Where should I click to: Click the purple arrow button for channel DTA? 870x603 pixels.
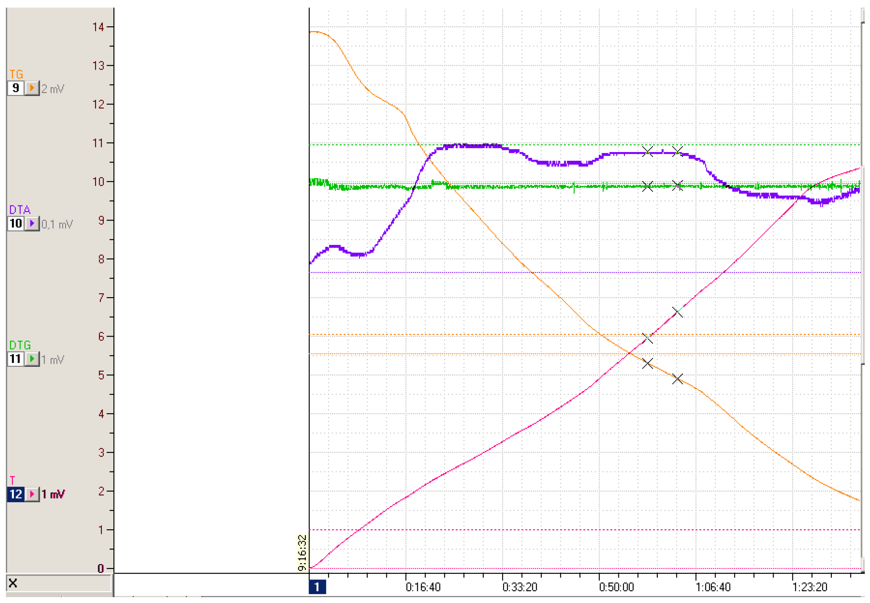point(32,223)
